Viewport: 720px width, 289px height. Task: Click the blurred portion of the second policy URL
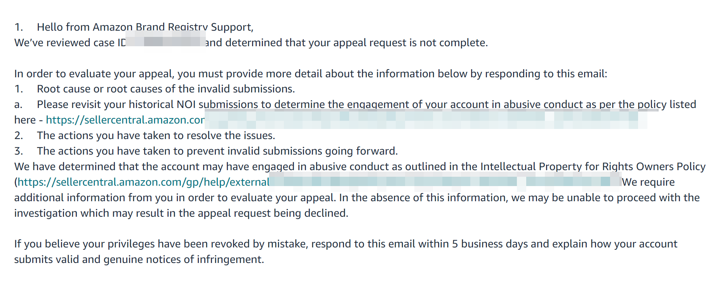[445, 182]
